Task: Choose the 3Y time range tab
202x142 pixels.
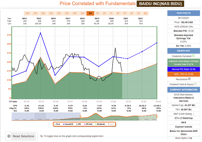Action: 138,13
